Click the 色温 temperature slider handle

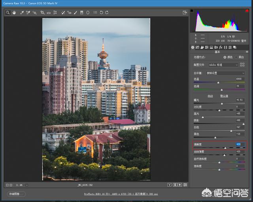coord(218,83)
